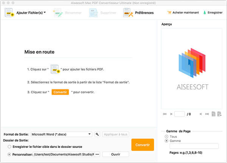This screenshot has width=227, height=163.
Task: Go to first page in preview
Action: pos(165,114)
